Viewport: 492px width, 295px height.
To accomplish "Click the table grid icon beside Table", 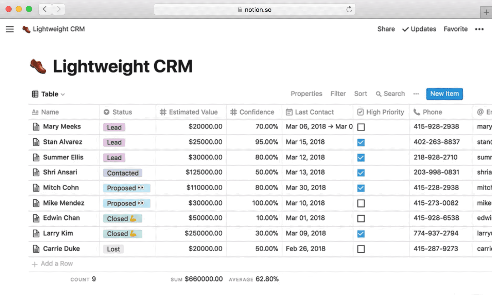I will 35,94.
